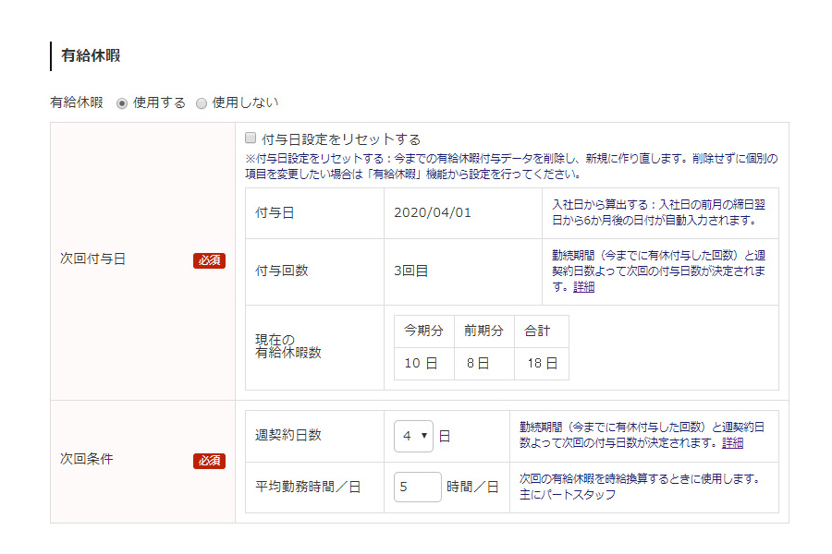The height and width of the screenshot is (554, 832).
Task: Click the 入社日から算出する description text
Action: click(658, 212)
